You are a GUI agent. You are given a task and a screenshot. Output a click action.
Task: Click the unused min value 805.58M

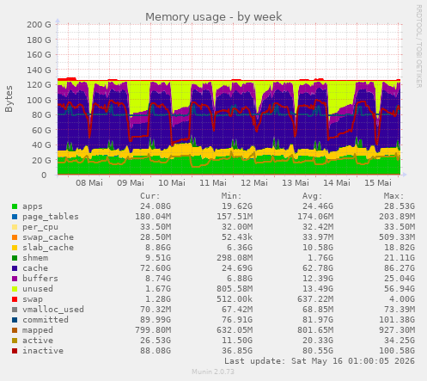pos(235,289)
